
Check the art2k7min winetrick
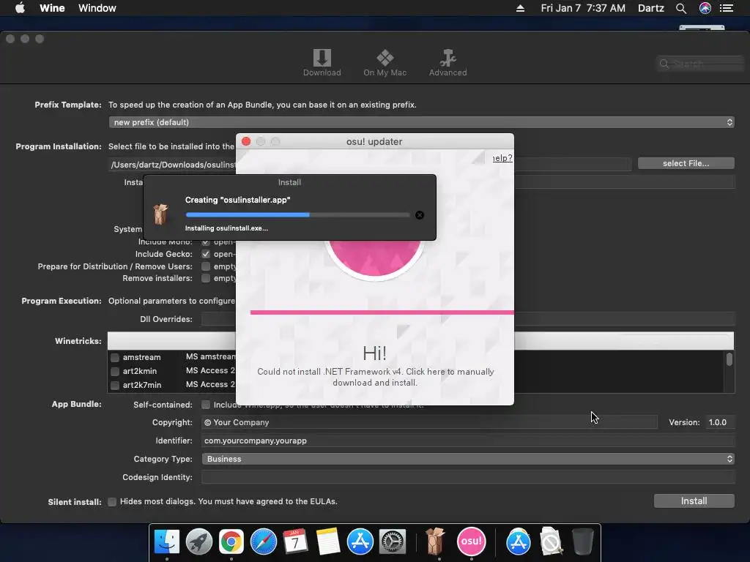tap(115, 385)
